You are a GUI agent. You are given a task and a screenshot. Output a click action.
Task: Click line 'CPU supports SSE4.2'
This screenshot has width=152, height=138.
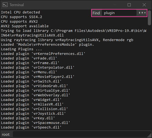(x=22, y=17)
